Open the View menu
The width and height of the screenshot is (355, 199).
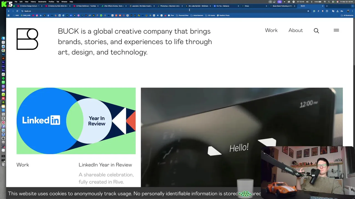pos(26,2)
